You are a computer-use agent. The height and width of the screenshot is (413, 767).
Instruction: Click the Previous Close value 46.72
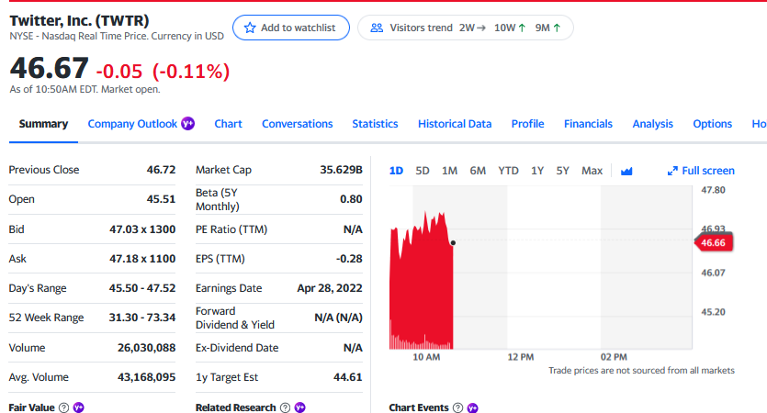tap(161, 170)
